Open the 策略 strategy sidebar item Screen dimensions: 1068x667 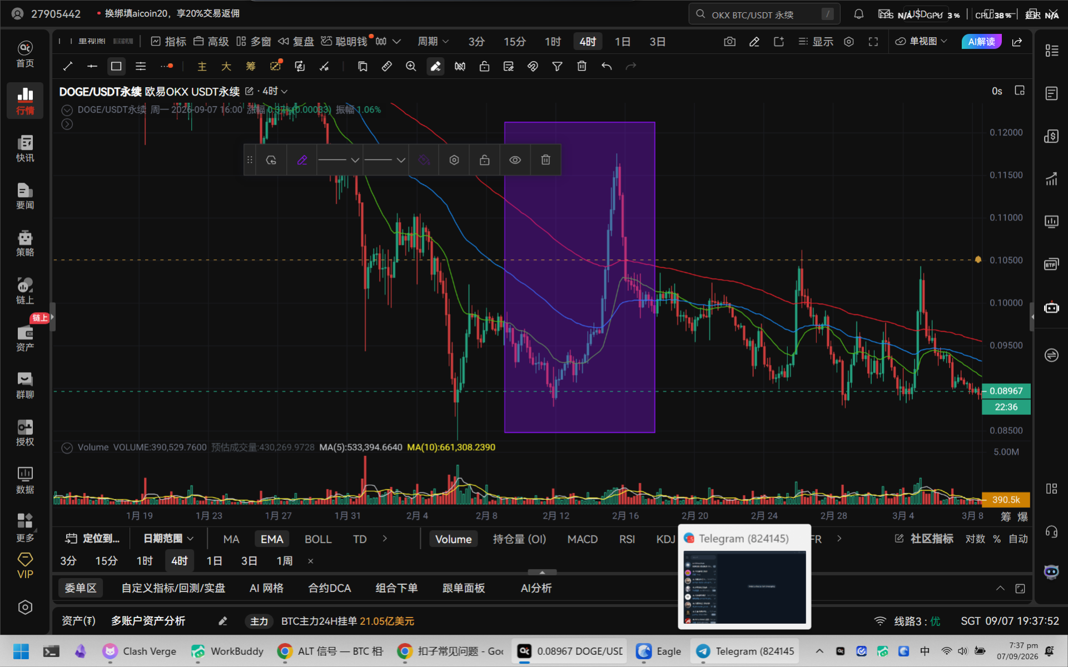pyautogui.click(x=25, y=243)
